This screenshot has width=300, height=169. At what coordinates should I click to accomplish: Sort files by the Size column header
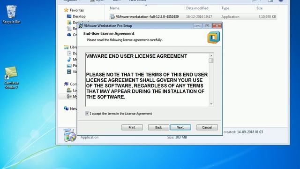pyautogui.click(x=259, y=8)
